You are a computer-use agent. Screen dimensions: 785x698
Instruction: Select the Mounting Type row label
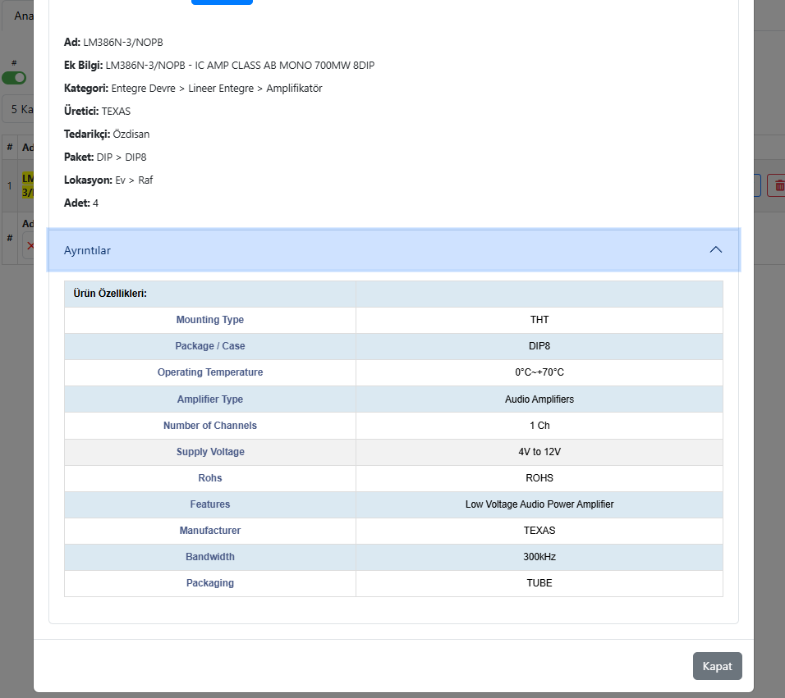point(209,320)
